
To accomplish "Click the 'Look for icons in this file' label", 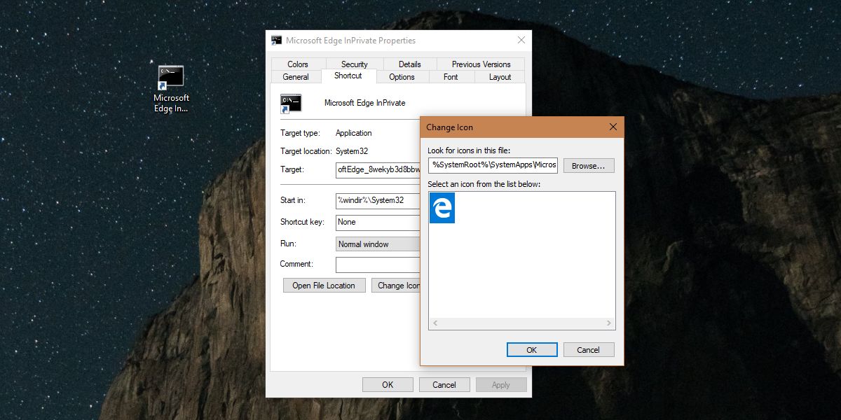I will pos(470,151).
